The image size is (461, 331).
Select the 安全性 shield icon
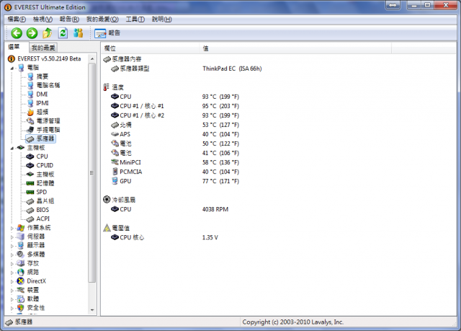20,308
